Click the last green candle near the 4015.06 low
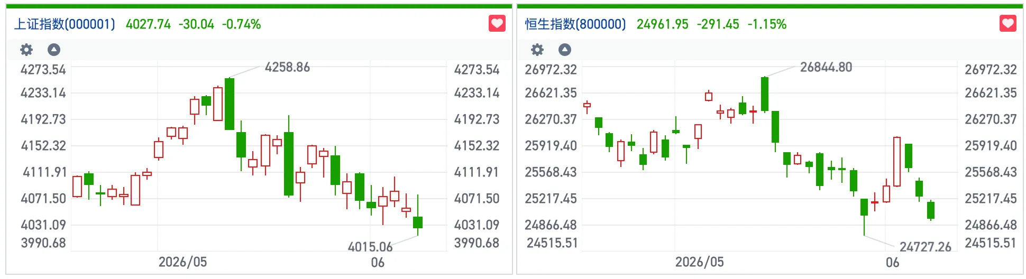This screenshot has width=1026, height=279. point(418,222)
